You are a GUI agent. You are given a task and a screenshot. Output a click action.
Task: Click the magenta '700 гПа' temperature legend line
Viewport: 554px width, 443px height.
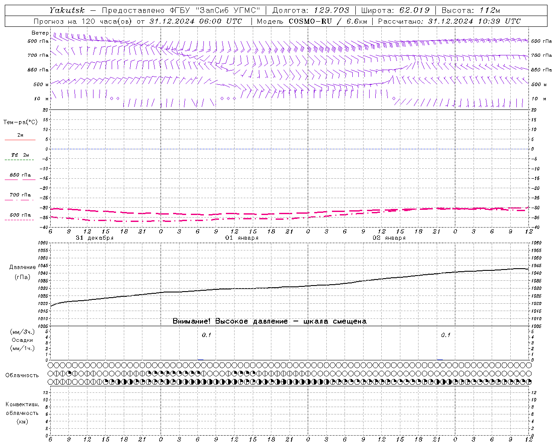click(x=19, y=200)
